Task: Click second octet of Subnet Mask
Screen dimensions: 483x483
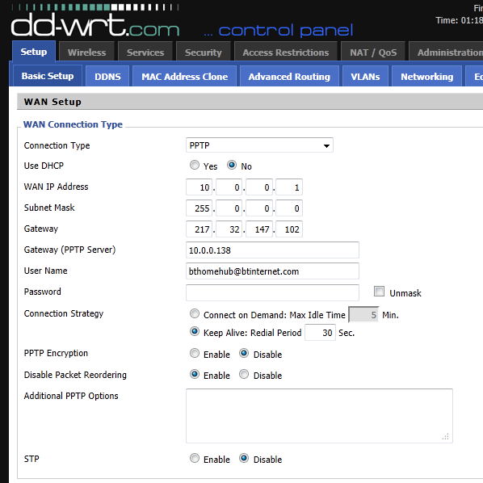Action: 229,208
